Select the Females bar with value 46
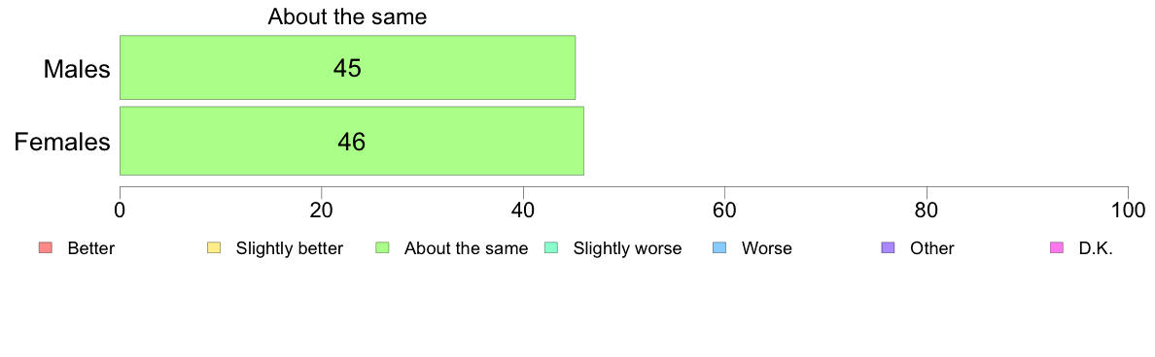 [351, 141]
